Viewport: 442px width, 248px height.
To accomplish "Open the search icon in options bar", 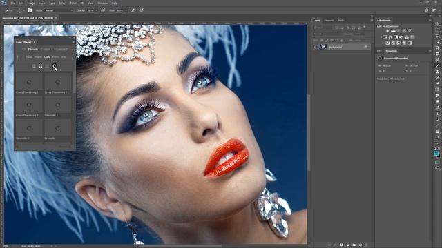I will click(x=427, y=10).
